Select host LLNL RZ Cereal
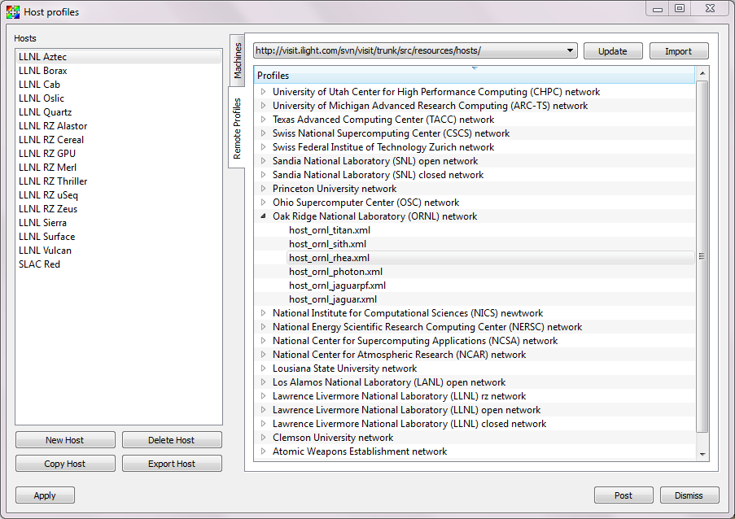 [x=119, y=140]
